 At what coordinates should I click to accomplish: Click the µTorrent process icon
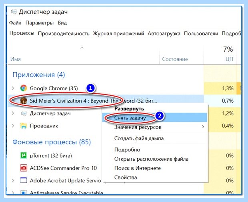coord(24,156)
